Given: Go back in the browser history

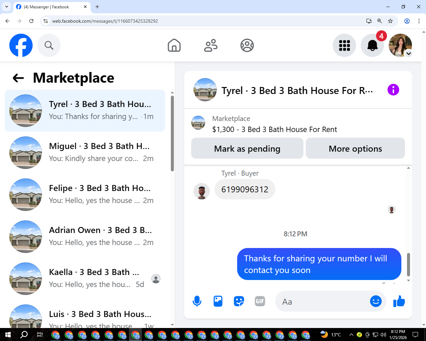Looking at the screenshot, I should [x=7, y=21].
